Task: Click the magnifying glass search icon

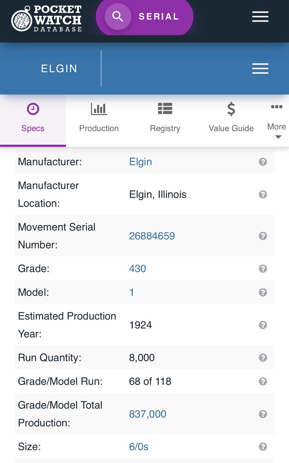Action: 118,16
